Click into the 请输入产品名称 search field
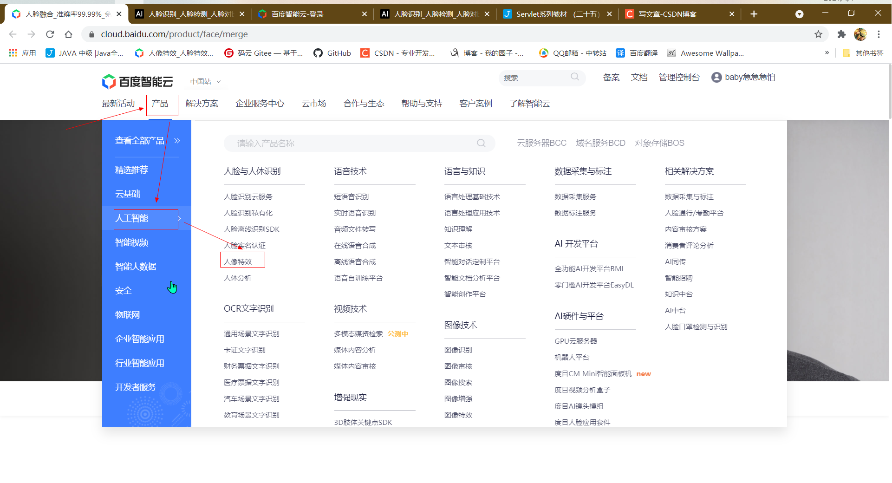Screen dimensions: 892x483 pyautogui.click(x=359, y=143)
